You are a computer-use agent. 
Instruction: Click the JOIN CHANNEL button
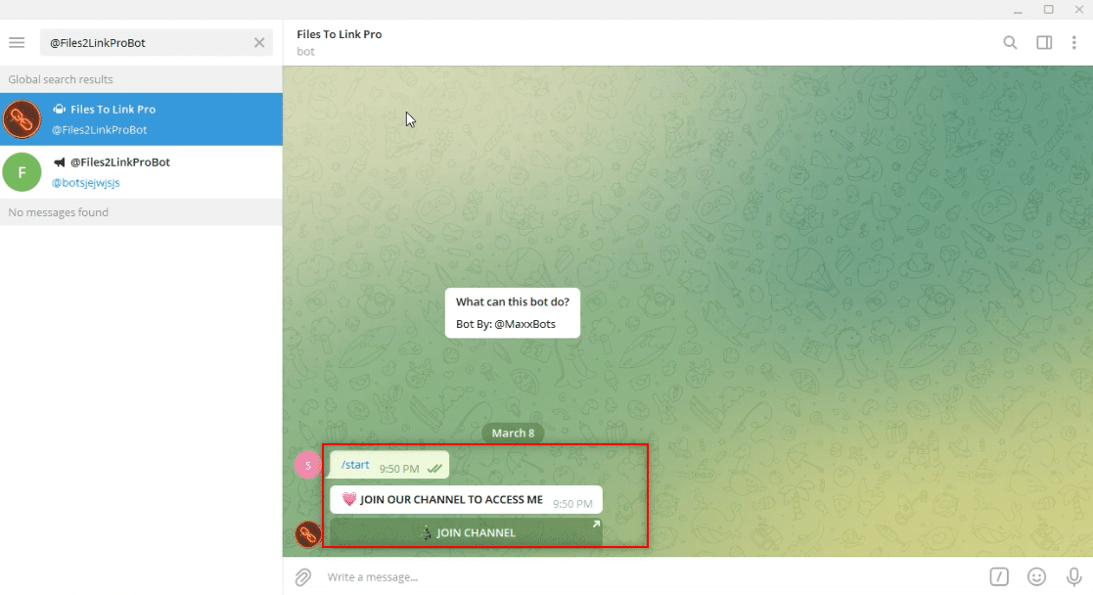tap(467, 532)
